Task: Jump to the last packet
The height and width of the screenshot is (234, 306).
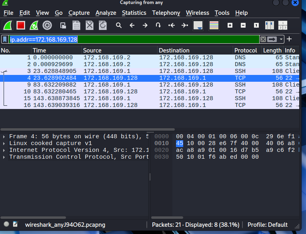Action: point(185,25)
